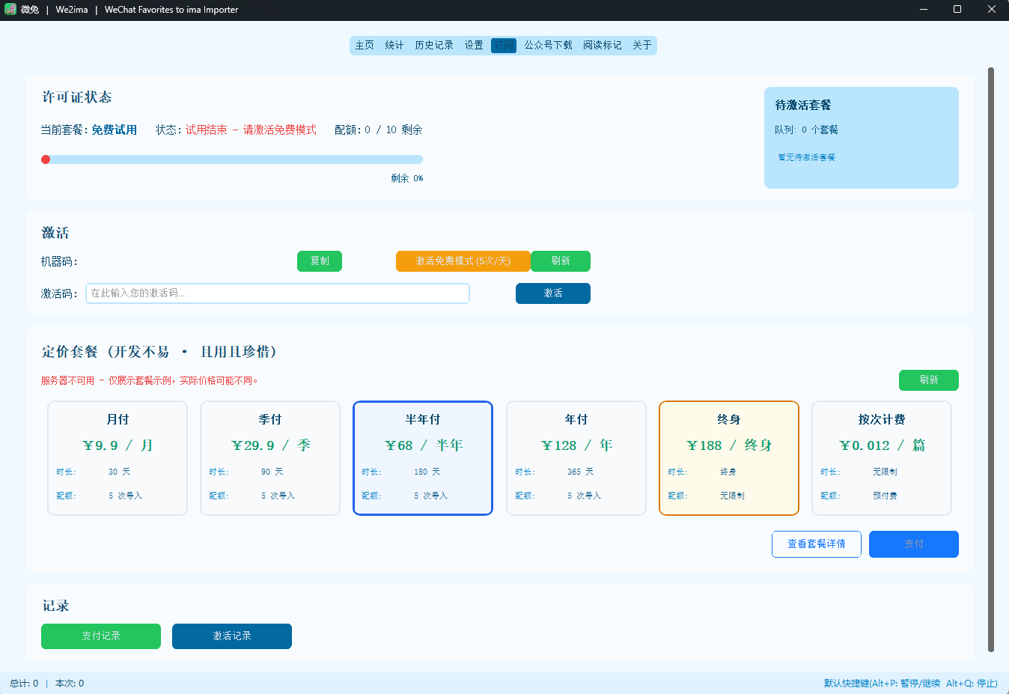Close the We2ima window
The image size is (1009, 694).
tap(992, 10)
